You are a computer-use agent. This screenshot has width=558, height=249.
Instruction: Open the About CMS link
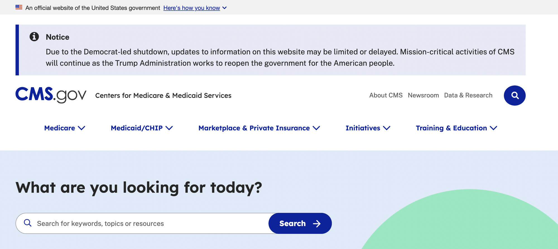(x=386, y=95)
